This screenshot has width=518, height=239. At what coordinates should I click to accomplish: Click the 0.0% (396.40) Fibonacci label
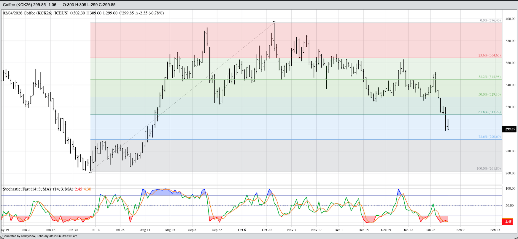click(490, 20)
